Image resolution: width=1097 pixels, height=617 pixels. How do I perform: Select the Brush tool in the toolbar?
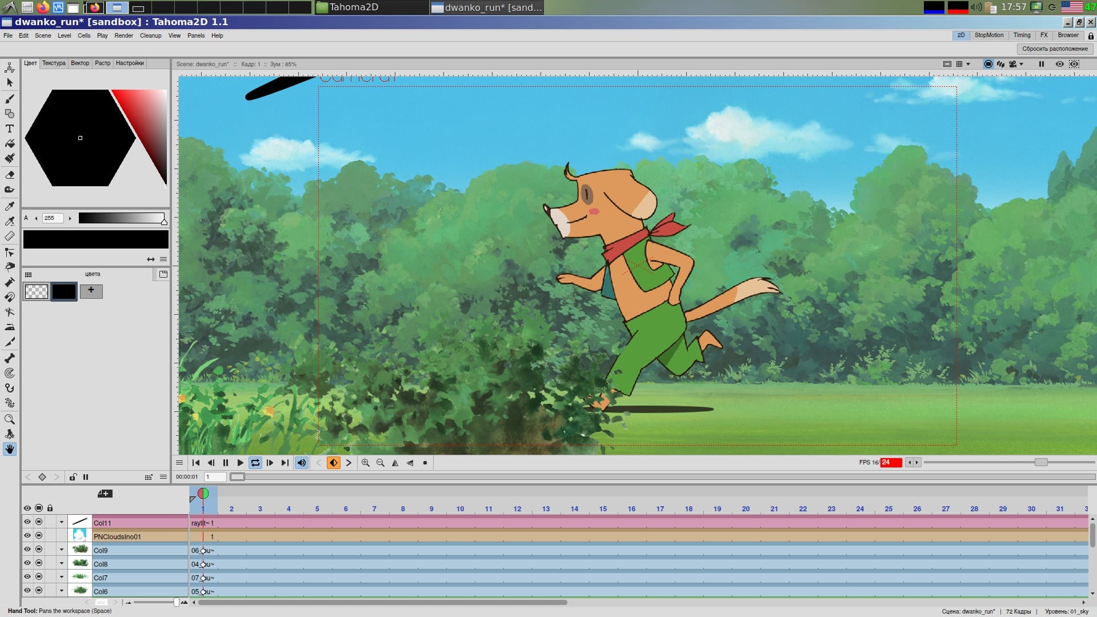pyautogui.click(x=9, y=98)
